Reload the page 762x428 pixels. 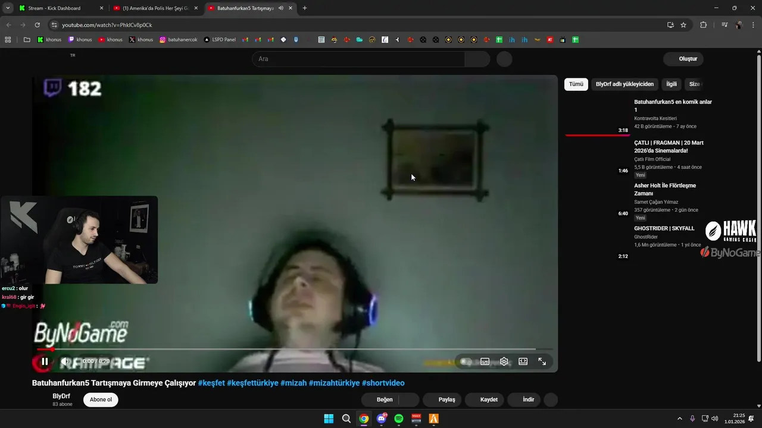tap(37, 25)
